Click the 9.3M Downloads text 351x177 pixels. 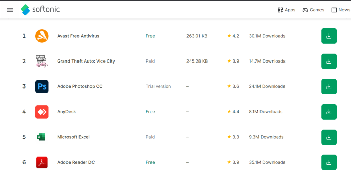pos(266,137)
